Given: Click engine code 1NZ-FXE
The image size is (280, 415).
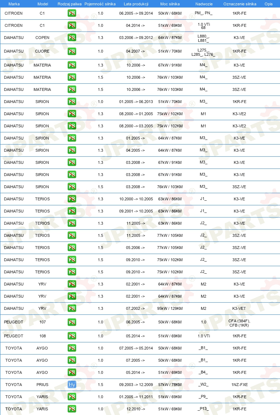Looking at the screenshot, I should [x=240, y=385].
